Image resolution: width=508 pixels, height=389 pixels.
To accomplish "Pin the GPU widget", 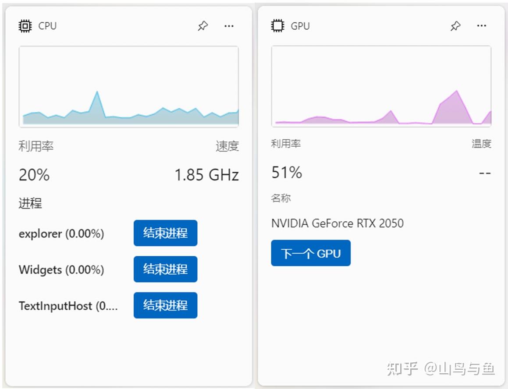I will tap(455, 26).
